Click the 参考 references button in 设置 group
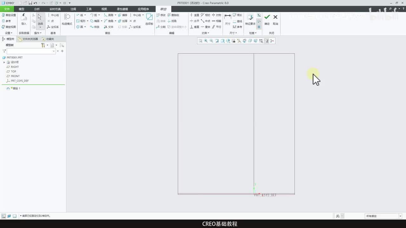 (6, 21)
